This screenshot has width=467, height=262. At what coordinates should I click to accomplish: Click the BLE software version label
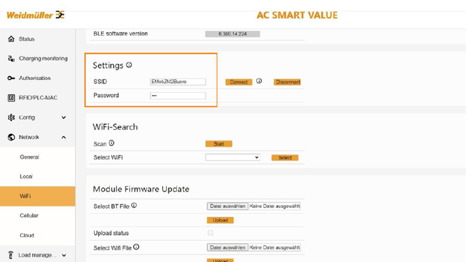(x=120, y=34)
